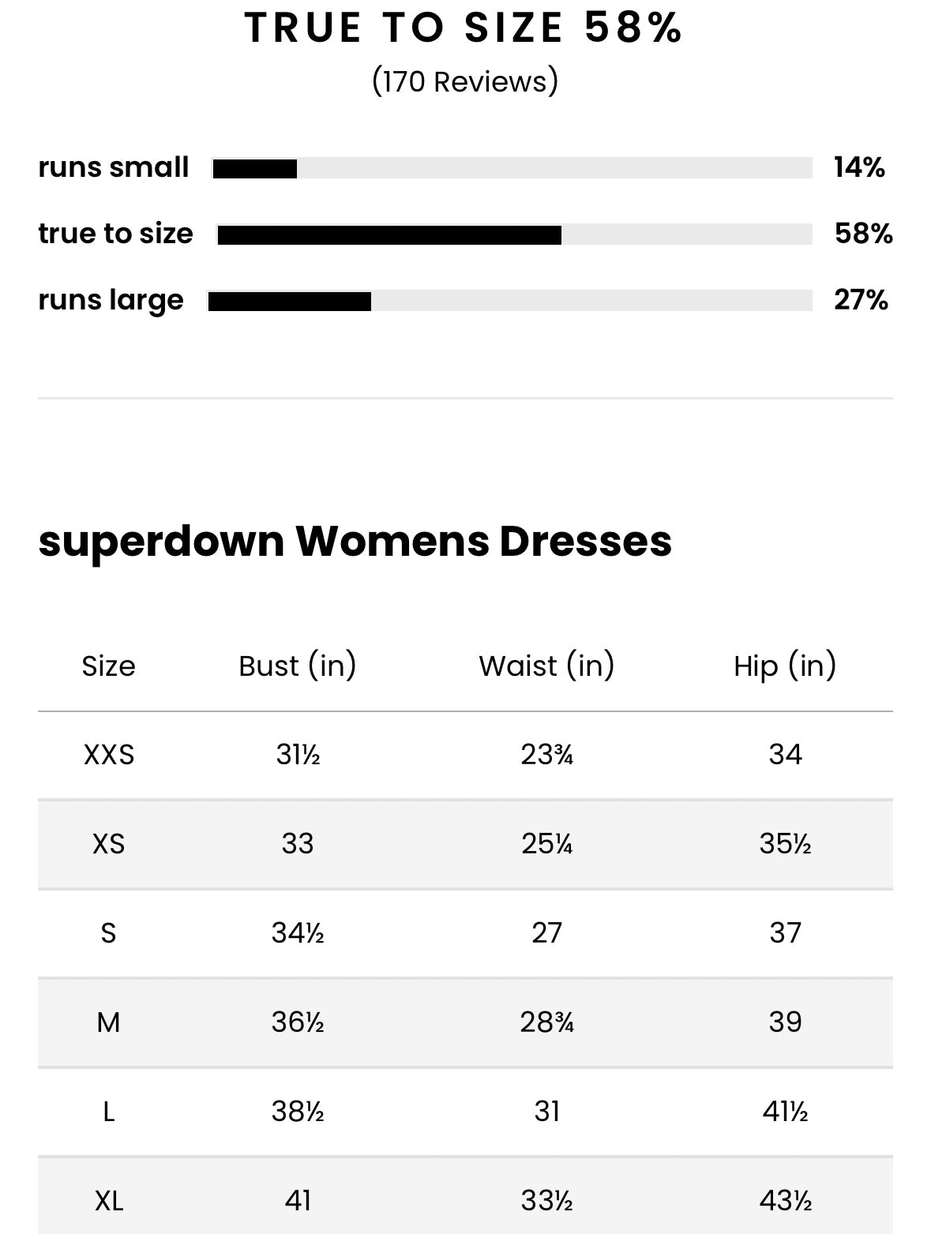The width and height of the screenshot is (931, 1234).
Task: Click the TRUE TO SIZE 58% heading
Action: point(464,28)
